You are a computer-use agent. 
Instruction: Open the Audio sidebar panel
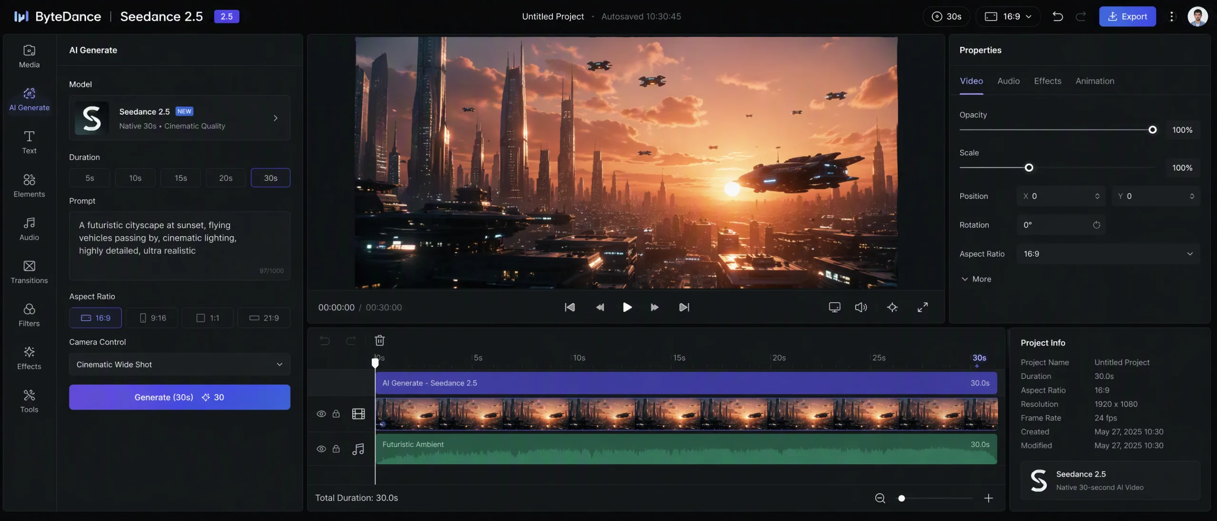point(29,229)
